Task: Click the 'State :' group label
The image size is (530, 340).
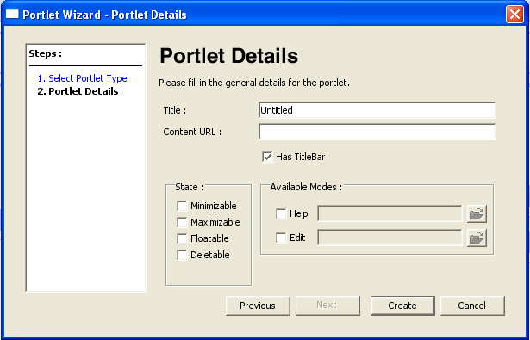Action: pos(190,187)
